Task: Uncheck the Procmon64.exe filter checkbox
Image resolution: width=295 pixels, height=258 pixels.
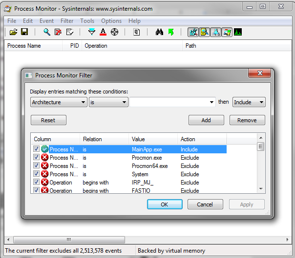Action: pos(36,166)
